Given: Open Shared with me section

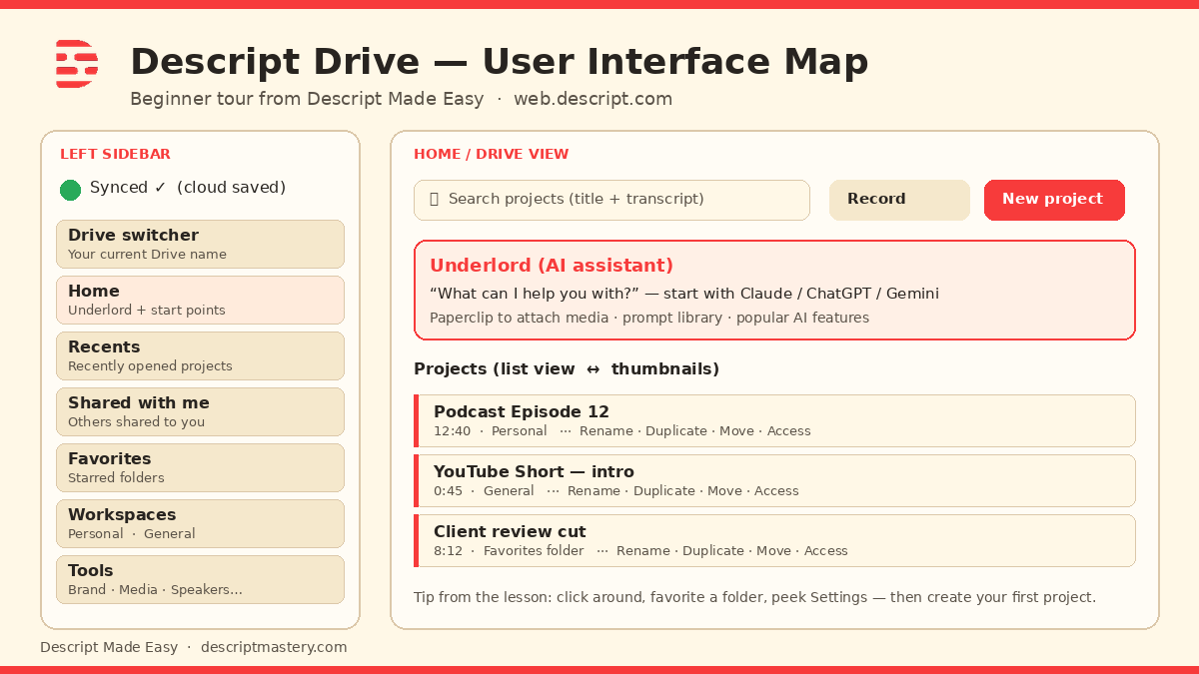Looking at the screenshot, I should coord(200,411).
